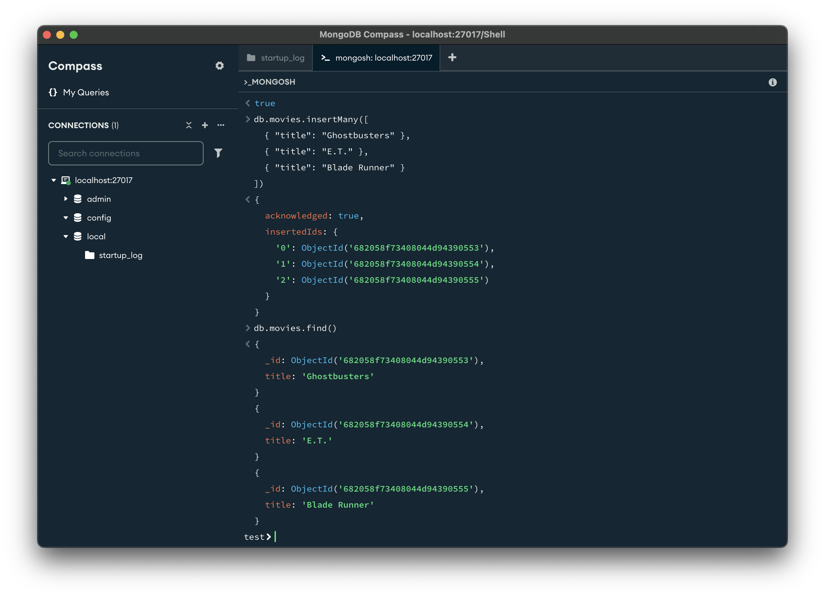The width and height of the screenshot is (825, 597).
Task: Click title: 'Ghostbusters' result line
Action: click(319, 376)
